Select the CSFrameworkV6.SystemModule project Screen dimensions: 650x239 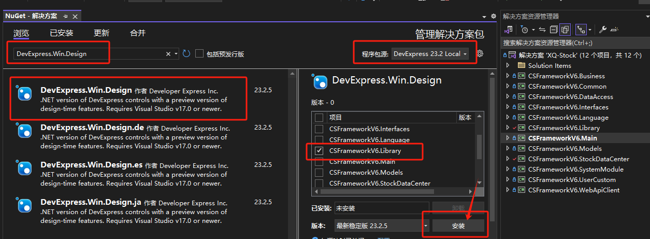[x=575, y=169]
